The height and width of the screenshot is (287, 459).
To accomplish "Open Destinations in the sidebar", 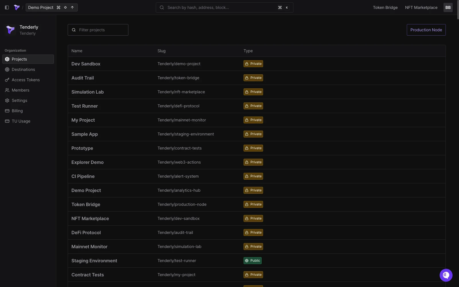I will coord(28,69).
